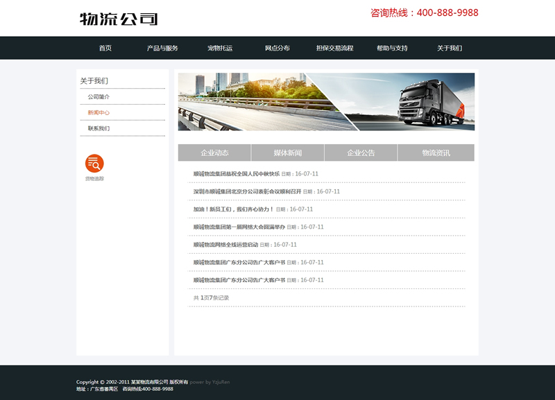Open the 产品与服务 navigation menu item
The height and width of the screenshot is (400, 555).
pyautogui.click(x=162, y=49)
